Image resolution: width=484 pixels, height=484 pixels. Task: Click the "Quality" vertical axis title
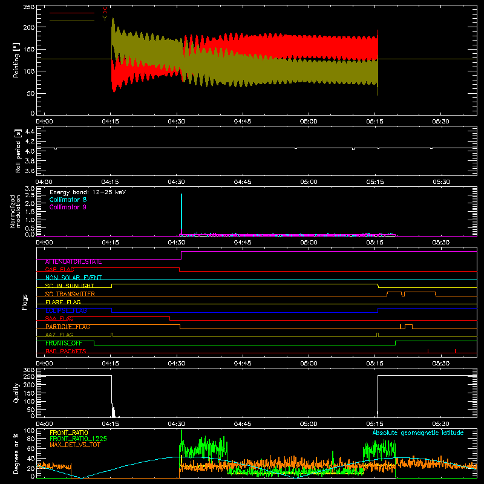16,393
